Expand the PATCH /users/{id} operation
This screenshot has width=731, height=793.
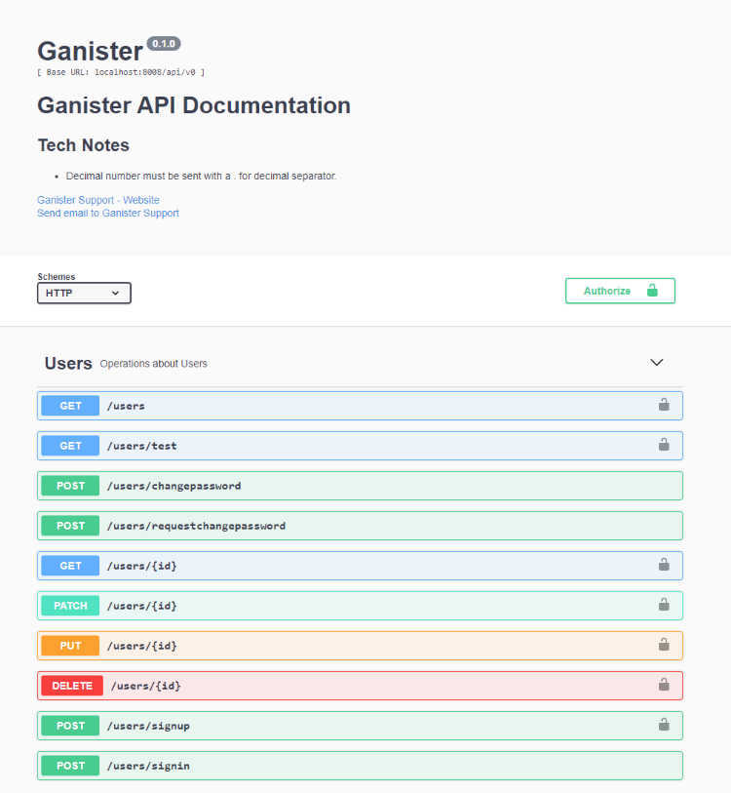pyautogui.click(x=360, y=606)
